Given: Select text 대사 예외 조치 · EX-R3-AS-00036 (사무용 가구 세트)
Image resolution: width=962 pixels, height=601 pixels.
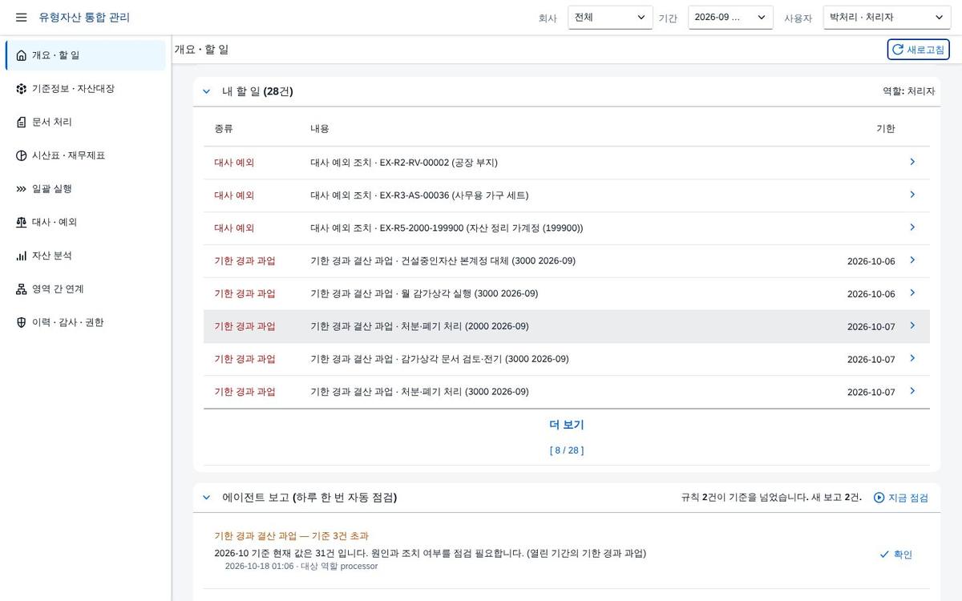Looking at the screenshot, I should (x=419, y=196).
